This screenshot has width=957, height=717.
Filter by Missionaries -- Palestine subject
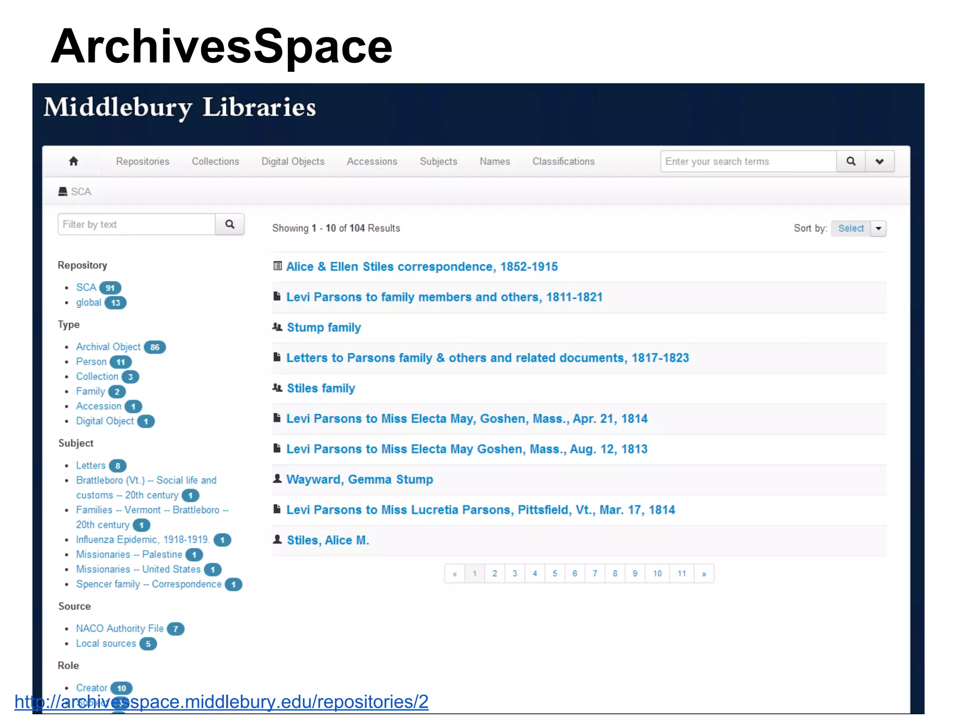pos(129,555)
